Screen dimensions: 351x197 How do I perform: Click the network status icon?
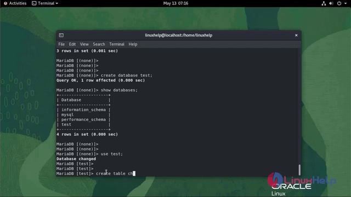324,3
